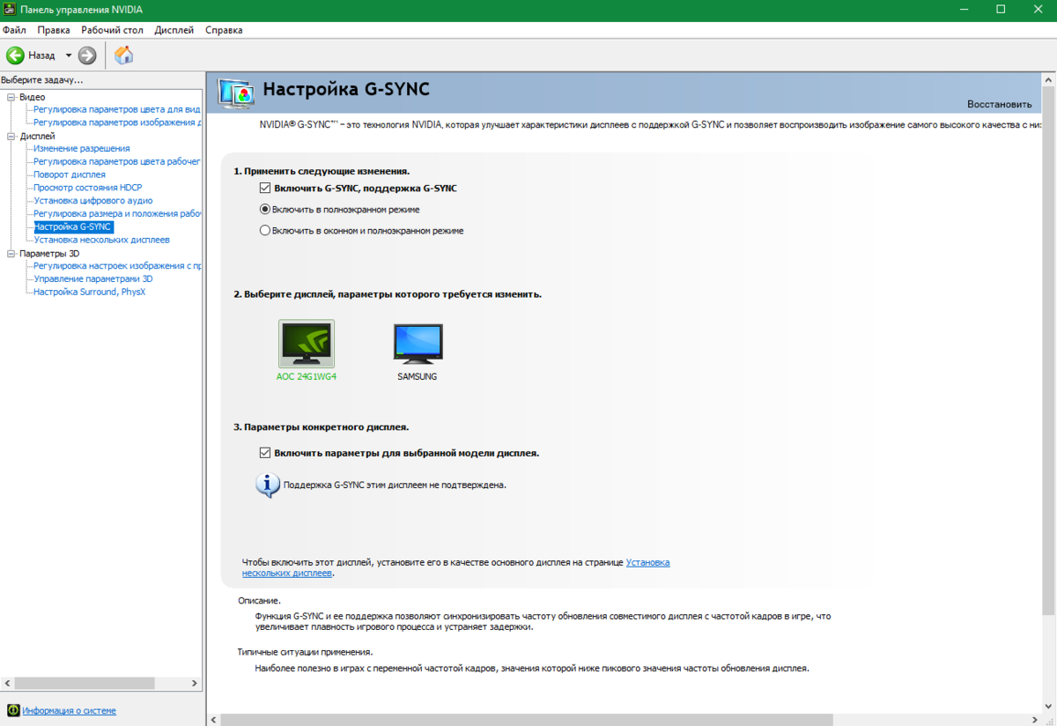The image size is (1057, 726).
Task: Click the NVIDIA title bar app icon
Action: pyautogui.click(x=9, y=10)
